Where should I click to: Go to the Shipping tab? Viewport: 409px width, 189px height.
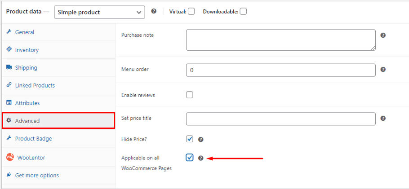(x=58, y=67)
